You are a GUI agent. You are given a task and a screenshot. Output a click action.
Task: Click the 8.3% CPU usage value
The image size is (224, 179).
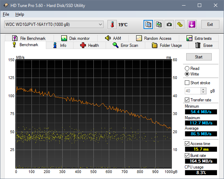click(x=201, y=172)
